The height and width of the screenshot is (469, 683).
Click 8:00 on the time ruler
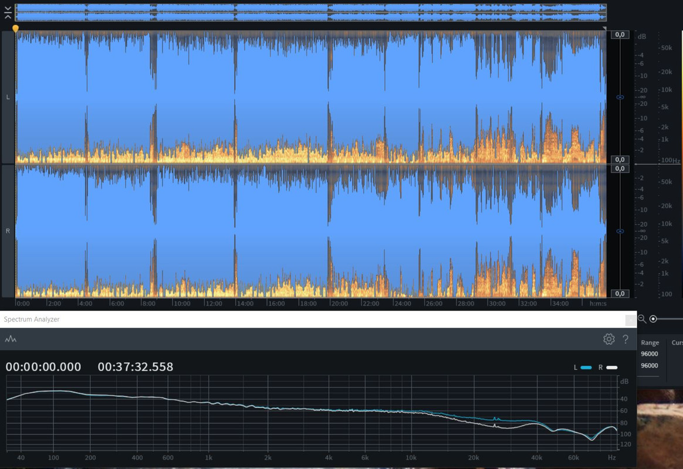click(148, 303)
